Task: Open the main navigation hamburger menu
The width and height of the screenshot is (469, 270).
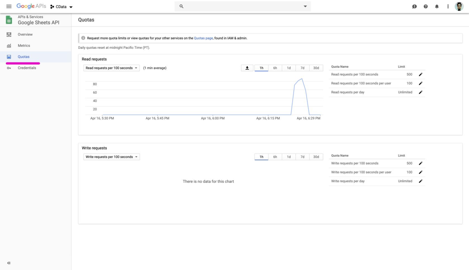Action: click(9, 6)
